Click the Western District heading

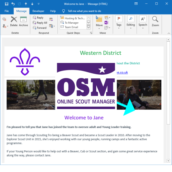tap(100, 53)
